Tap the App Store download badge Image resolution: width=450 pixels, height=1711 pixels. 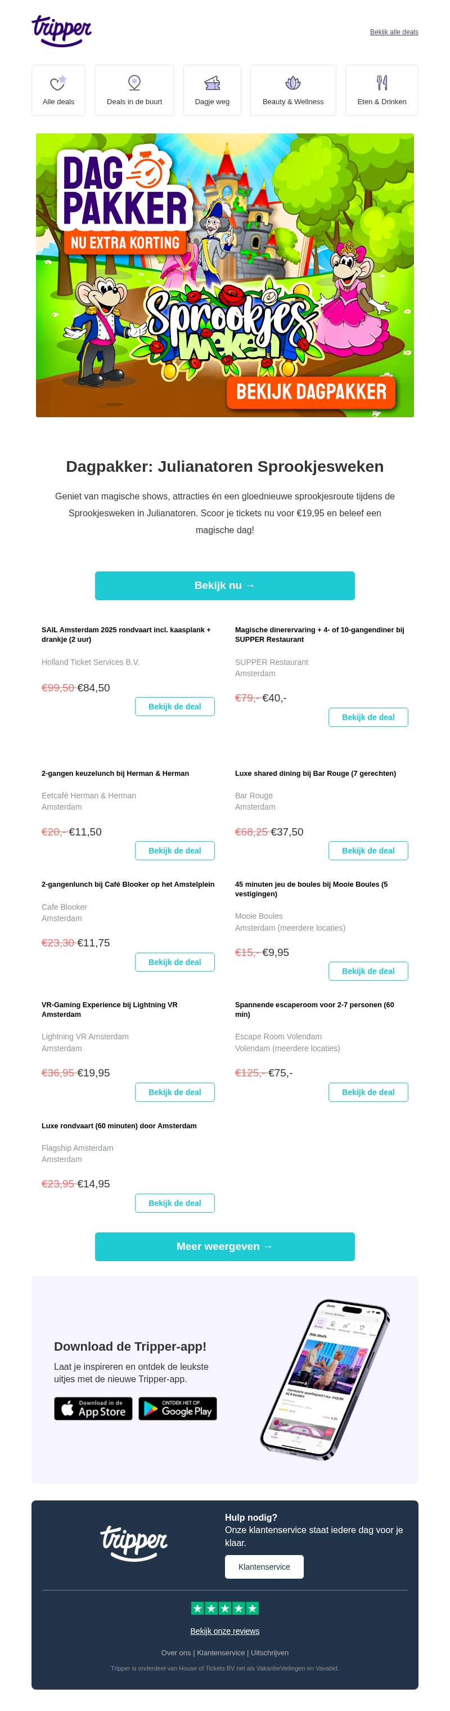click(x=93, y=1408)
